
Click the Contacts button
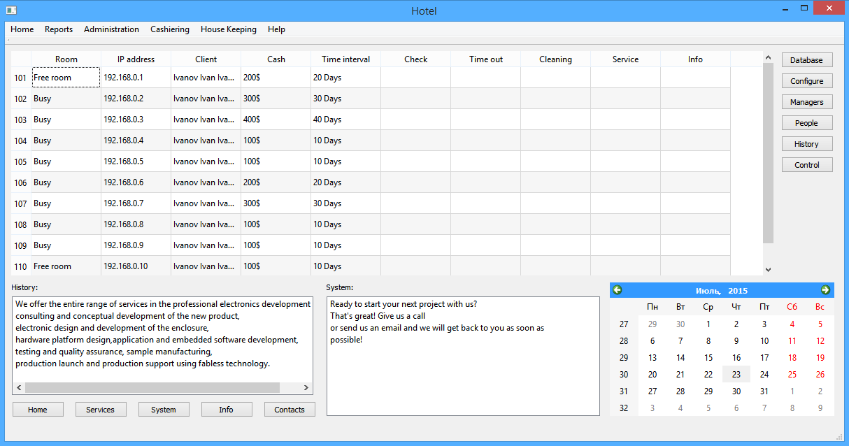(x=290, y=410)
